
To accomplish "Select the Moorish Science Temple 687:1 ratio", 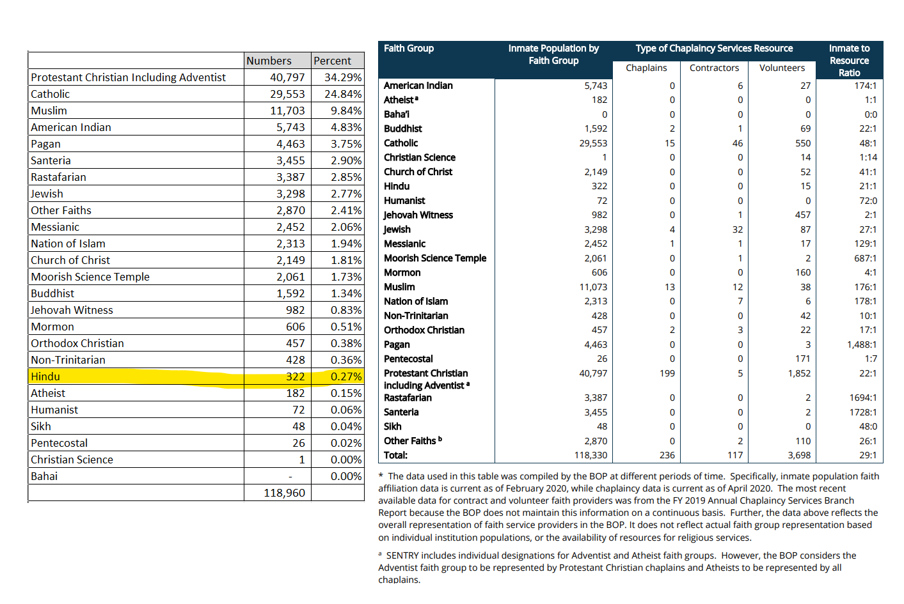I will [865, 258].
